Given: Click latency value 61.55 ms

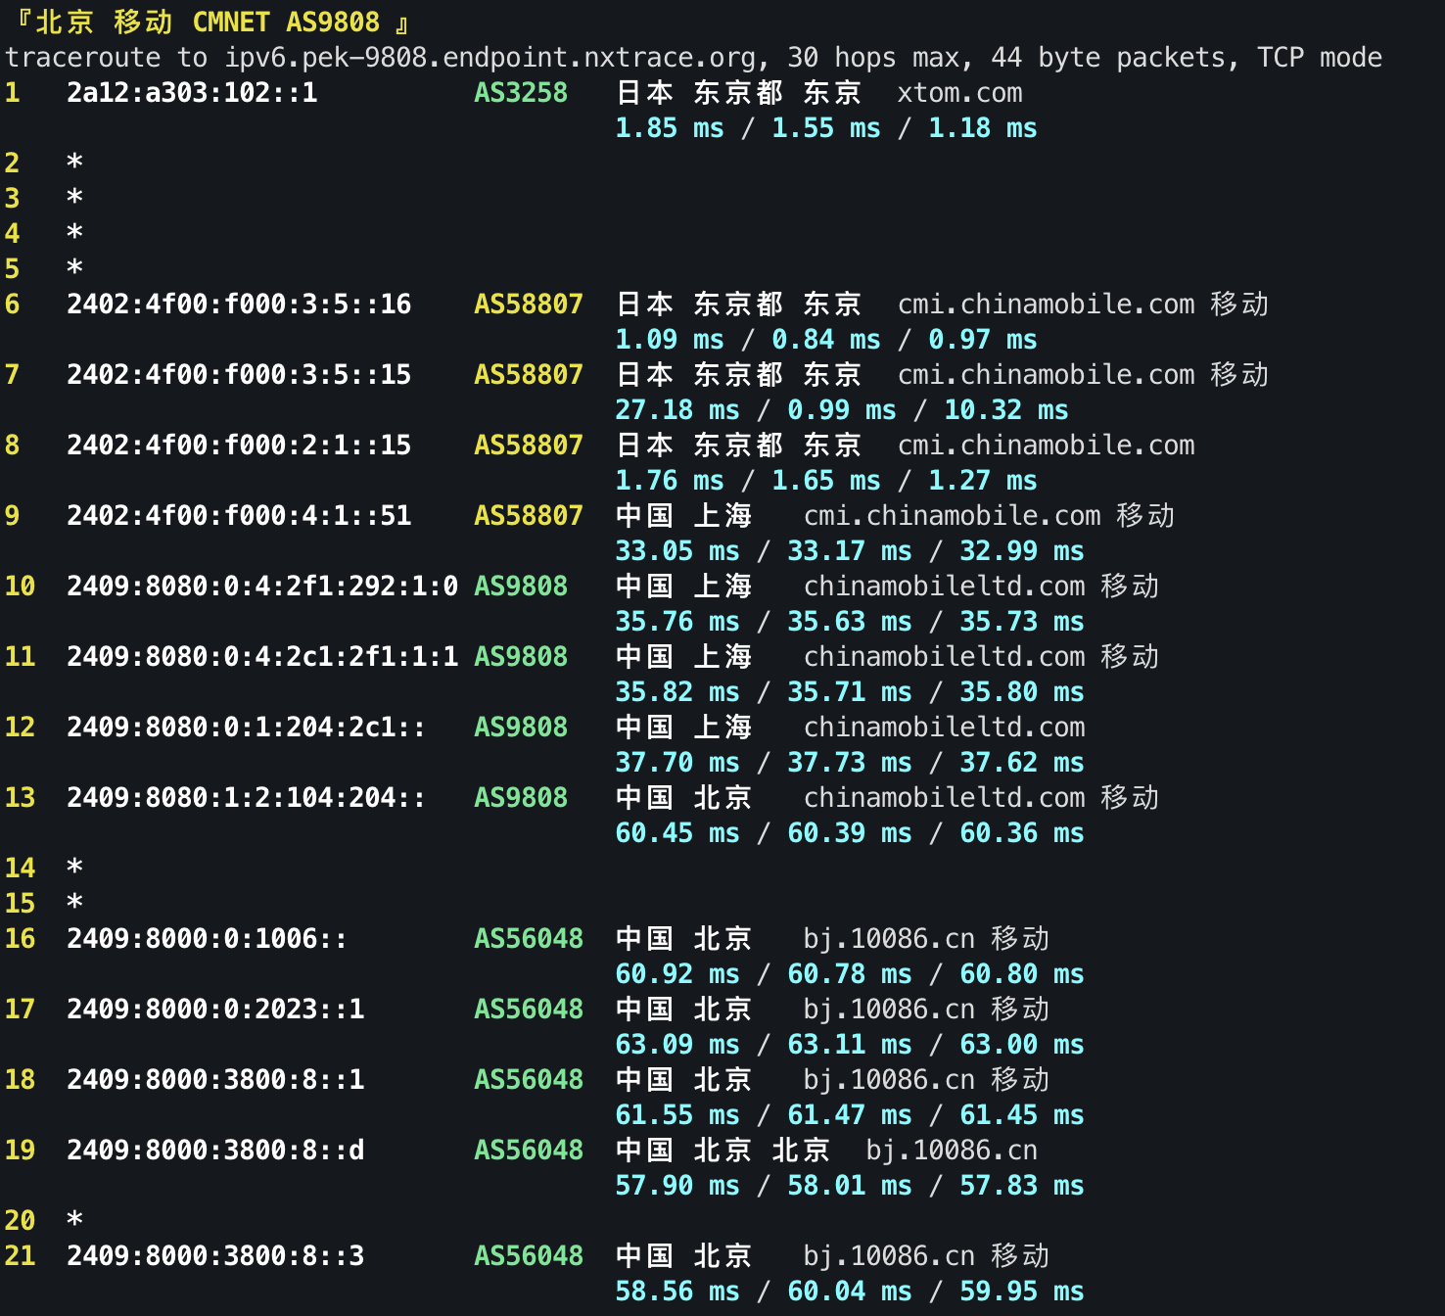Looking at the screenshot, I should pos(677,1115).
